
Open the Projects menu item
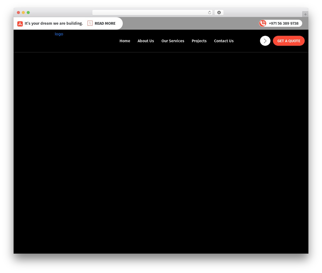pos(199,41)
